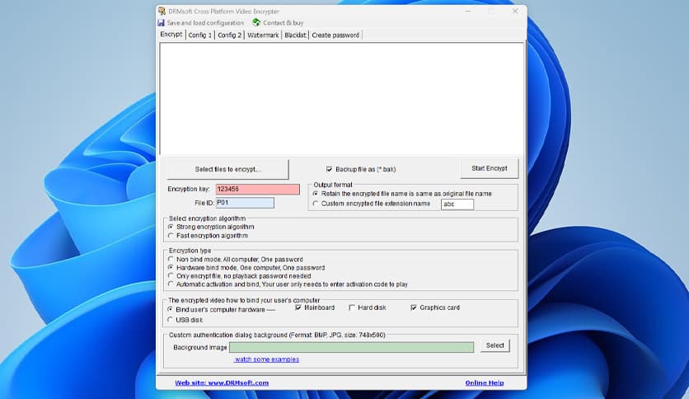Open the Online Help link
This screenshot has height=399, width=689.
[485, 383]
